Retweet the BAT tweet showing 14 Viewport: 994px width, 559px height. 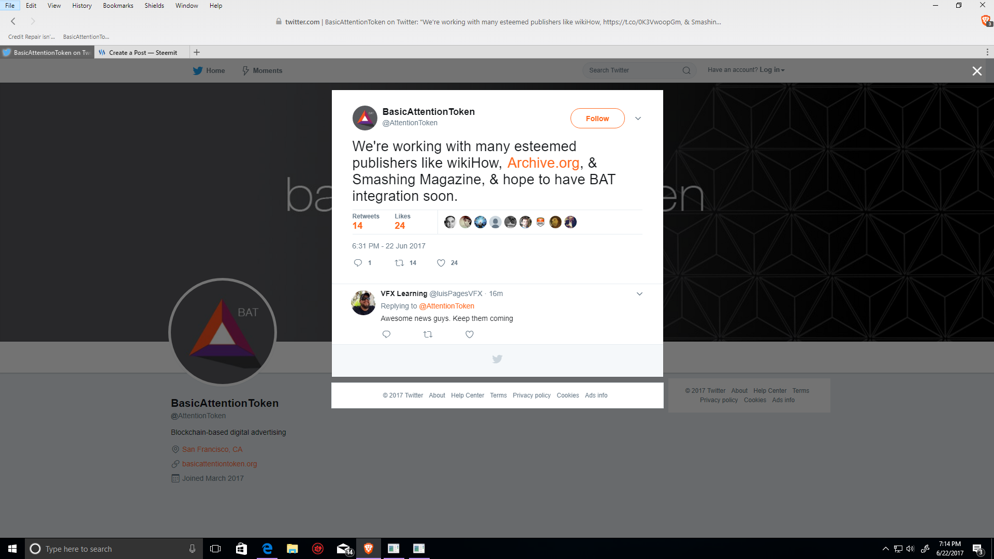pos(400,263)
